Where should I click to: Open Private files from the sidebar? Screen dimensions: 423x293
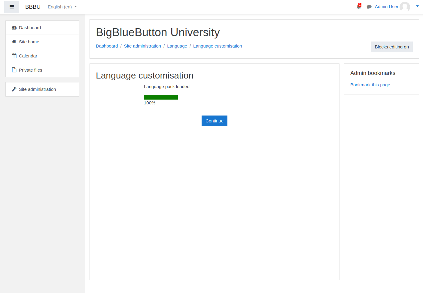tap(42, 70)
